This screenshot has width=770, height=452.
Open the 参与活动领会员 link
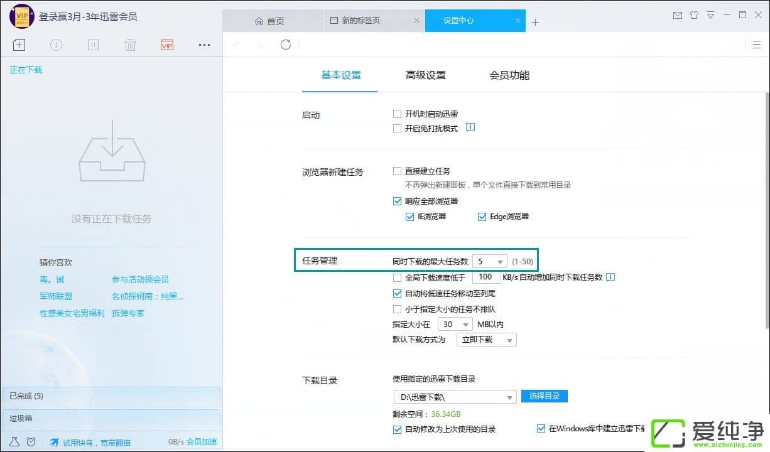click(140, 279)
